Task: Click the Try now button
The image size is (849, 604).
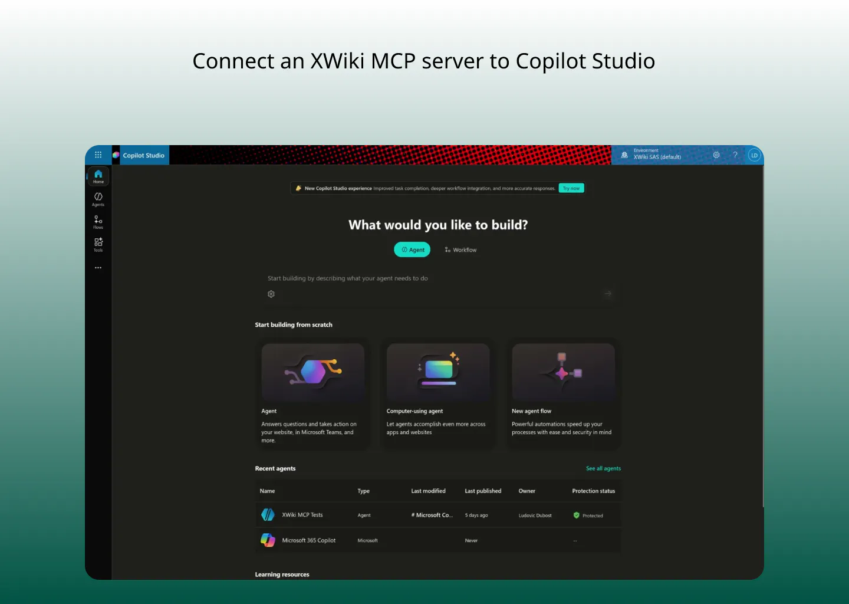Action: point(571,188)
